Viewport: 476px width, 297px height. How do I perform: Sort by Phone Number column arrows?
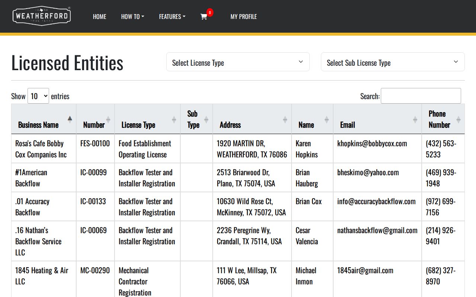tap(458, 119)
